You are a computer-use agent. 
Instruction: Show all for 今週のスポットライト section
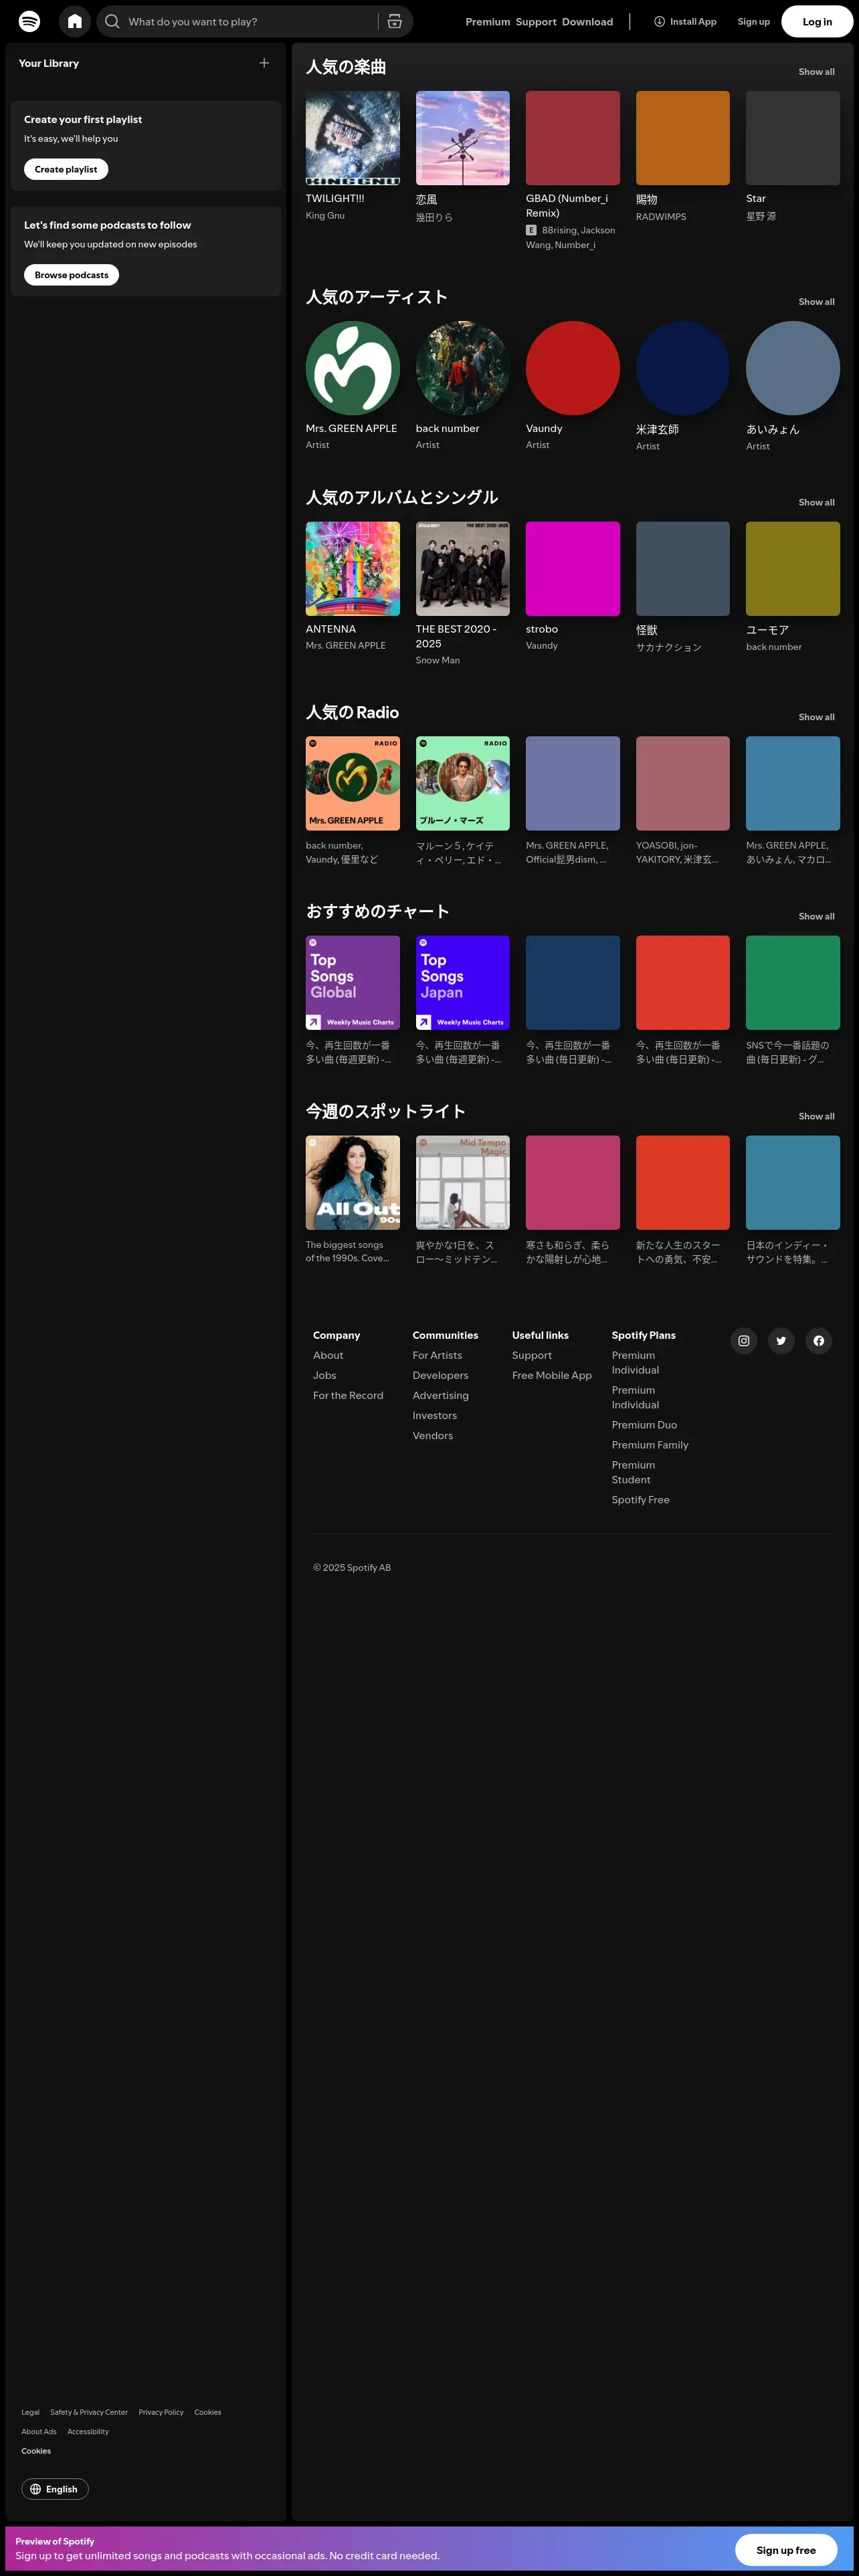click(x=816, y=1116)
